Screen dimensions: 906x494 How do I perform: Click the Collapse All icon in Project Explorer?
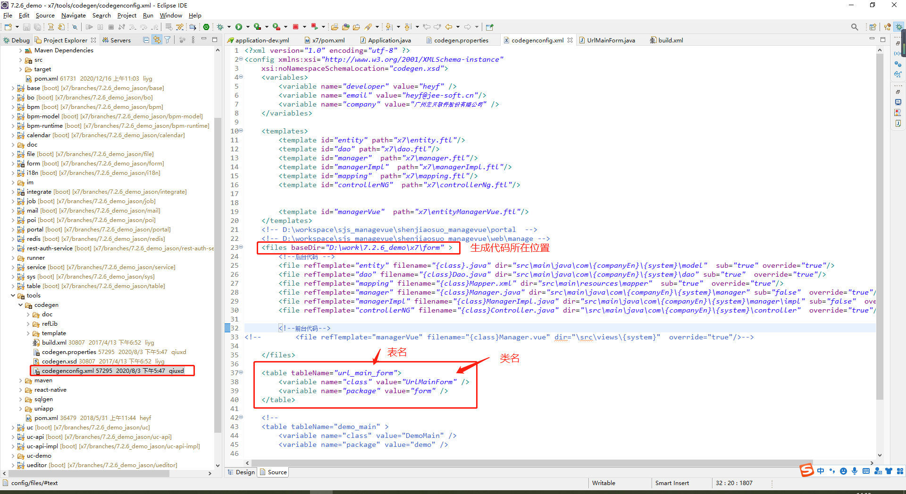coord(146,40)
